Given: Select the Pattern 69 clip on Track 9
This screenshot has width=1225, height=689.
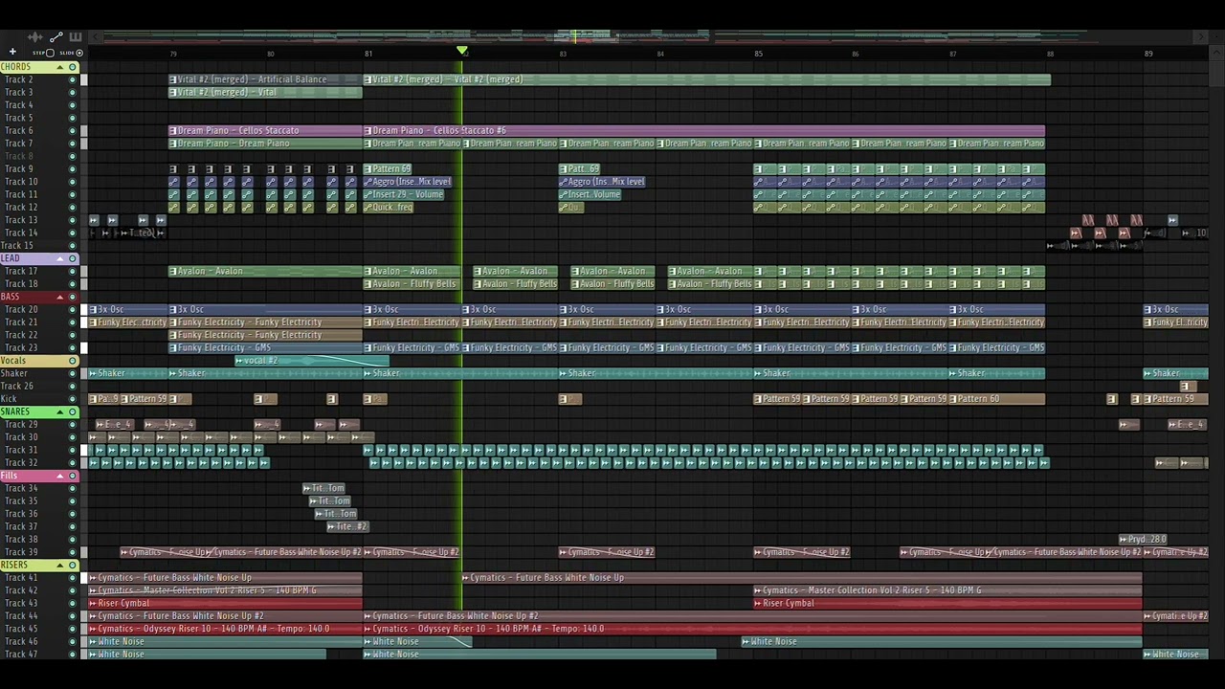Looking at the screenshot, I should (x=388, y=169).
